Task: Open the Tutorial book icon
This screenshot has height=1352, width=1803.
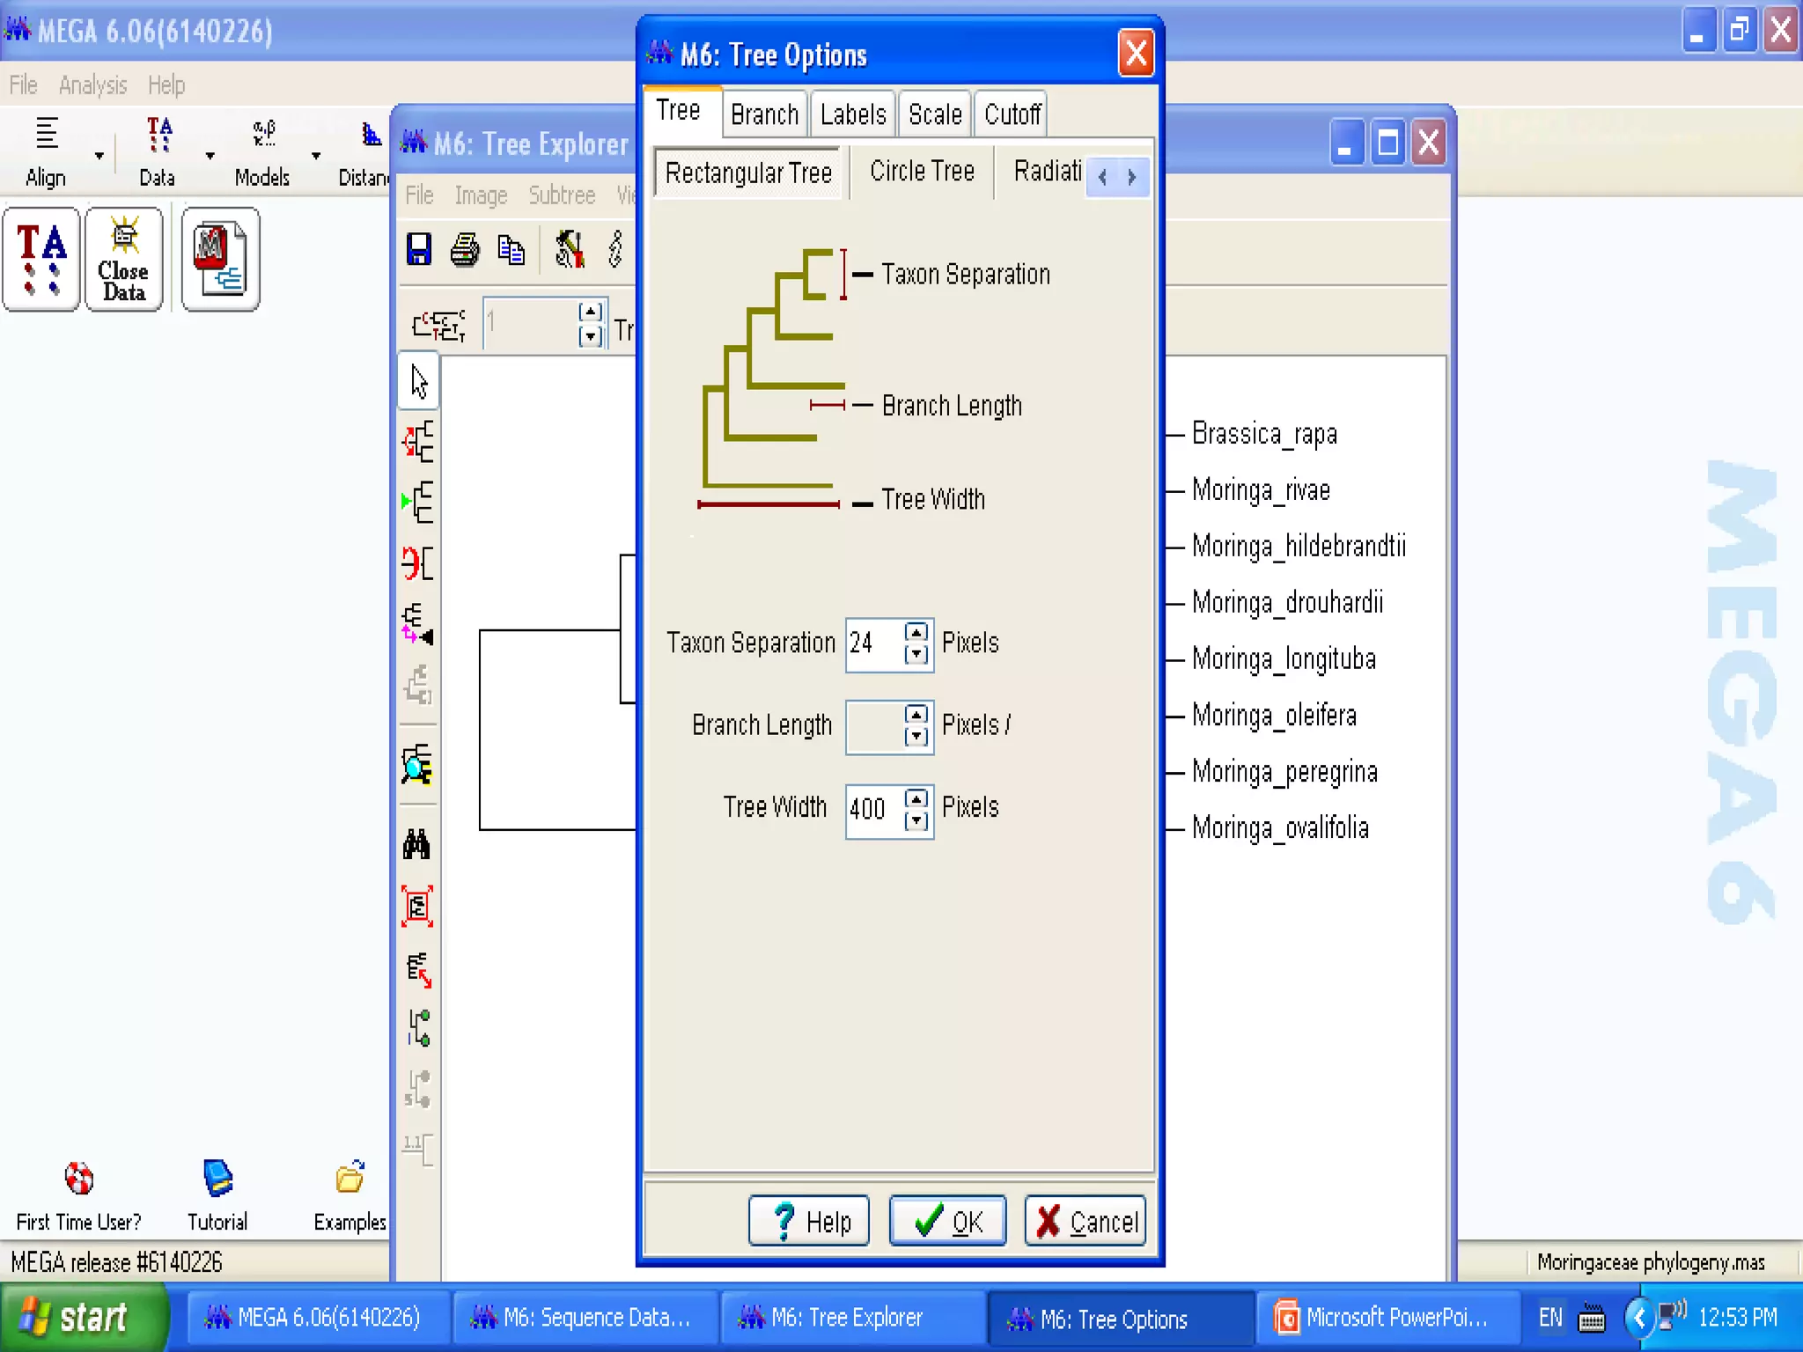Action: point(217,1178)
